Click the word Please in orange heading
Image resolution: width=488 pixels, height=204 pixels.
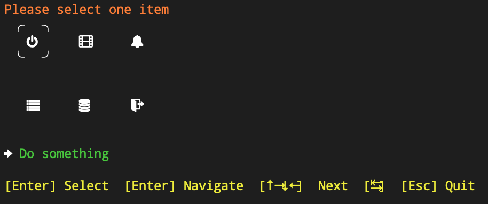pyautogui.click(x=27, y=10)
